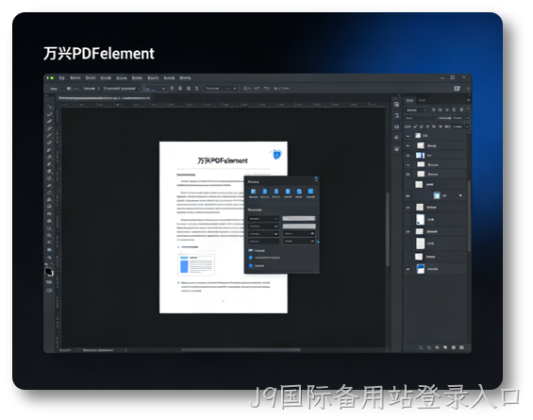Click the top light-gray field in floating panel
Screen dimensions: 533x420
(x=299, y=219)
